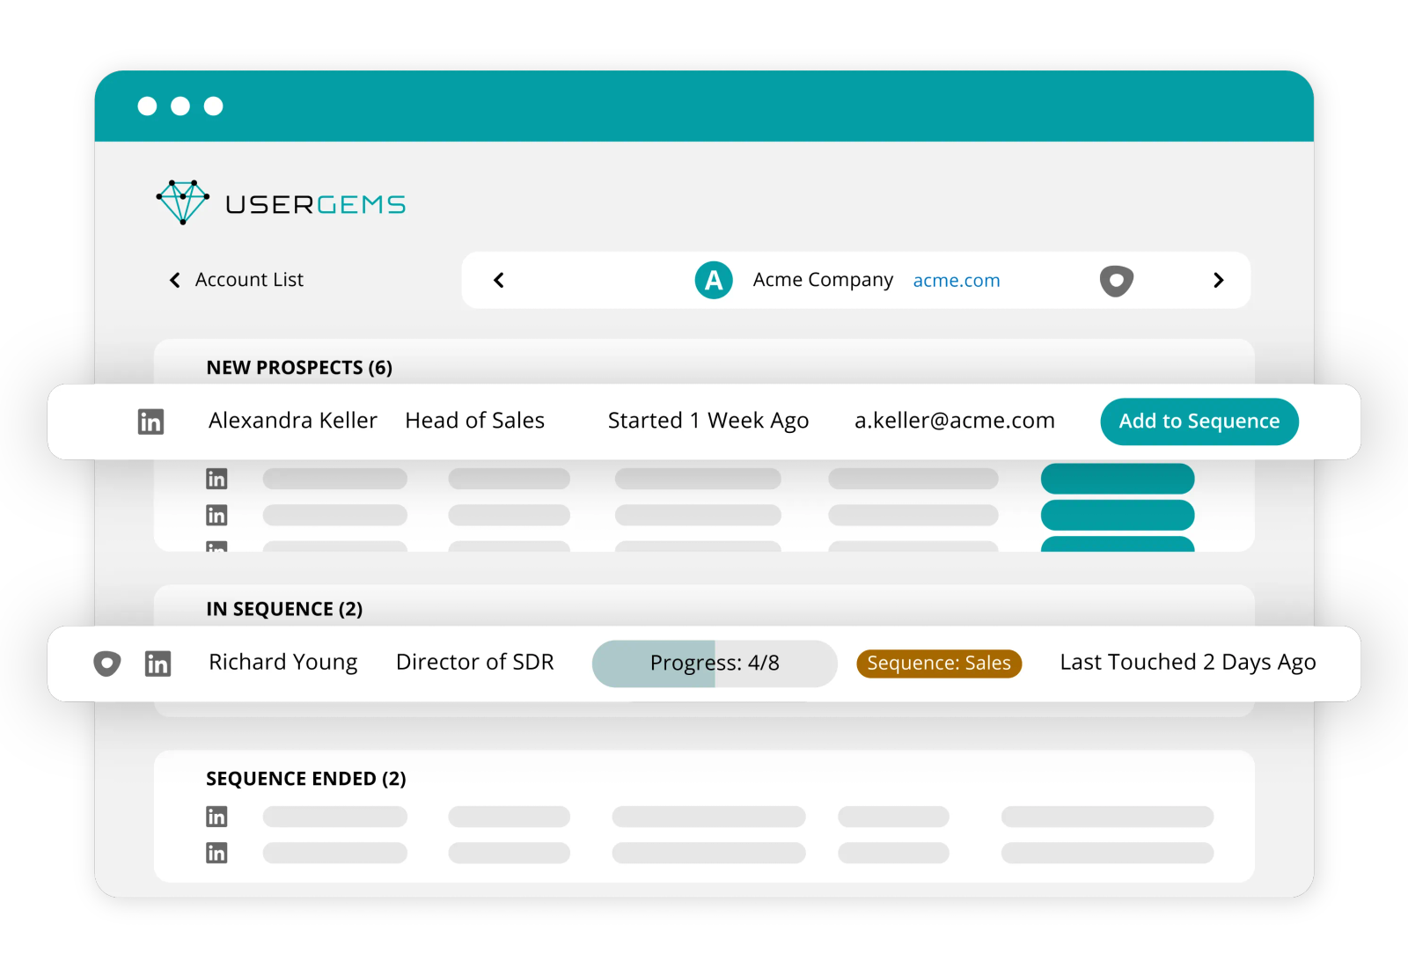Screen dimensions: 1408x968
Task: Click the Head of Sales title
Action: (474, 421)
